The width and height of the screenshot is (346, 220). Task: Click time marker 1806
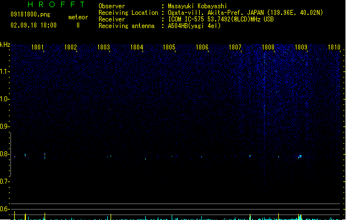tap(202, 47)
